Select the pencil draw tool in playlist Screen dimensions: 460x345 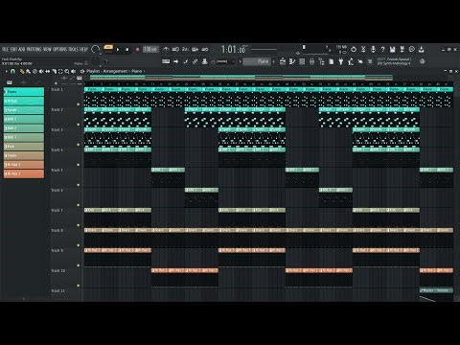[x=22, y=71]
